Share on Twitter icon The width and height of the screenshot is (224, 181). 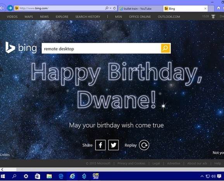pyautogui.click(x=114, y=145)
